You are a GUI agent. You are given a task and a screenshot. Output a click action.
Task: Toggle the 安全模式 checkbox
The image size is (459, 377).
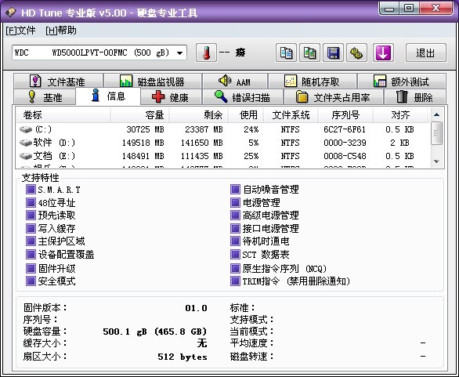pyautogui.click(x=31, y=281)
